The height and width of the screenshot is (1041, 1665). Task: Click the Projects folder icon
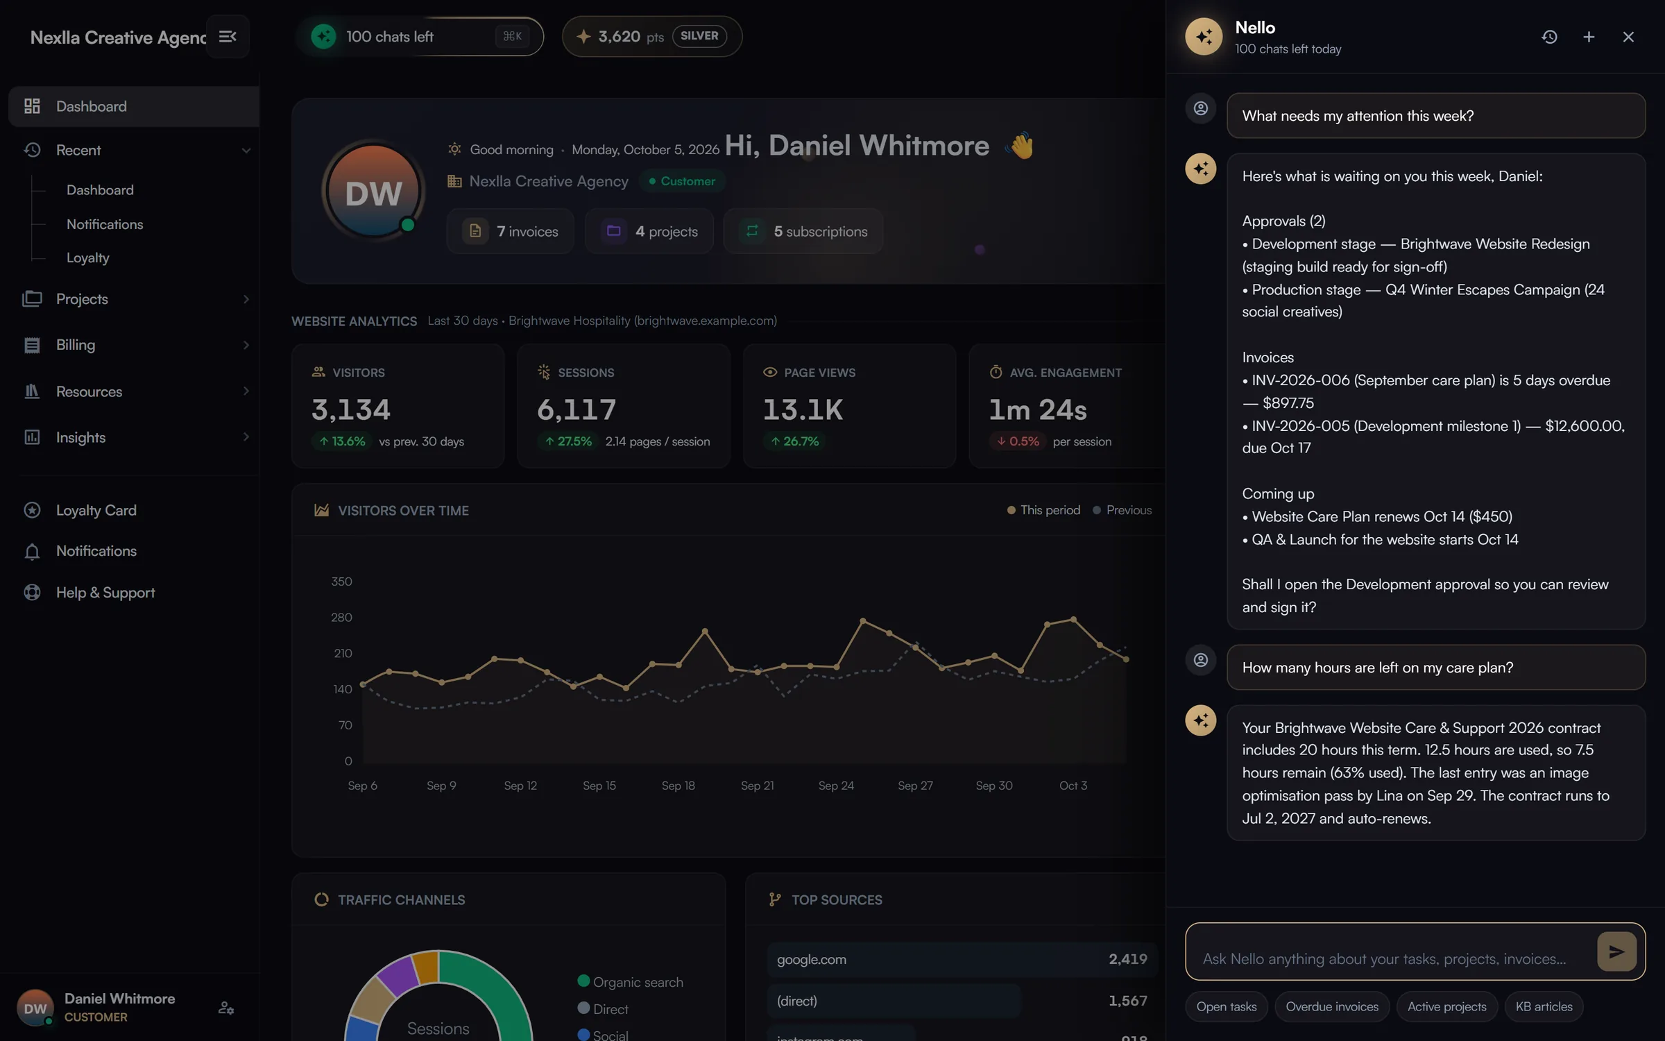click(x=32, y=298)
